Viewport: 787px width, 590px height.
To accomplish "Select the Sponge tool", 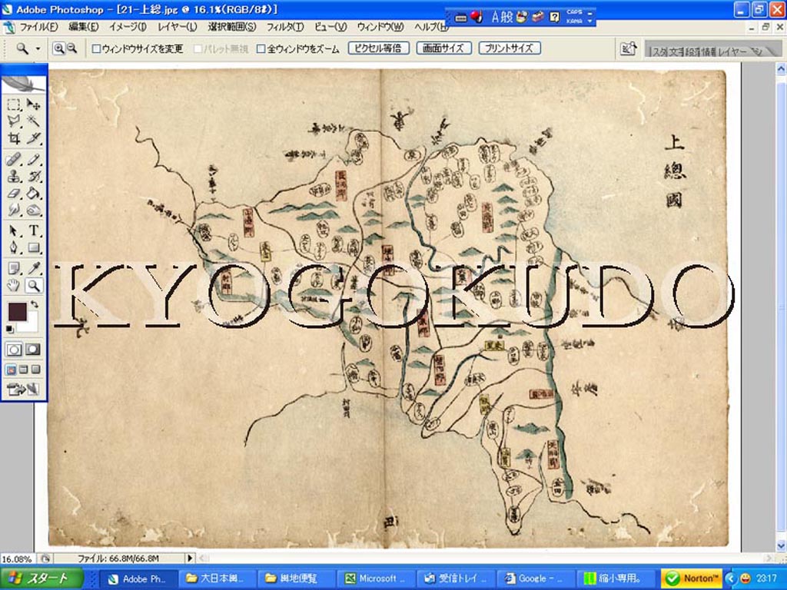I will [x=34, y=210].
